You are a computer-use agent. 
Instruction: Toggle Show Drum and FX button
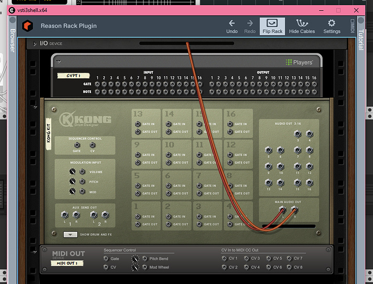(x=70, y=235)
